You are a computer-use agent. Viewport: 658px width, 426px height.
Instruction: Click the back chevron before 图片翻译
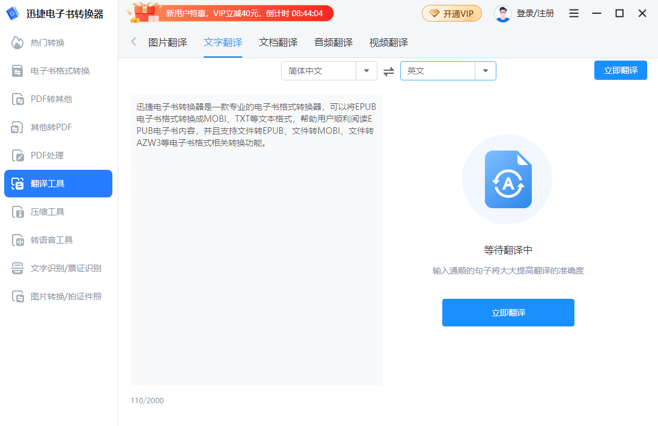(x=134, y=42)
